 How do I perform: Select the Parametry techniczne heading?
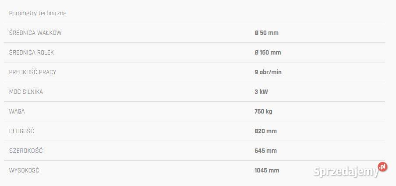[x=38, y=14]
